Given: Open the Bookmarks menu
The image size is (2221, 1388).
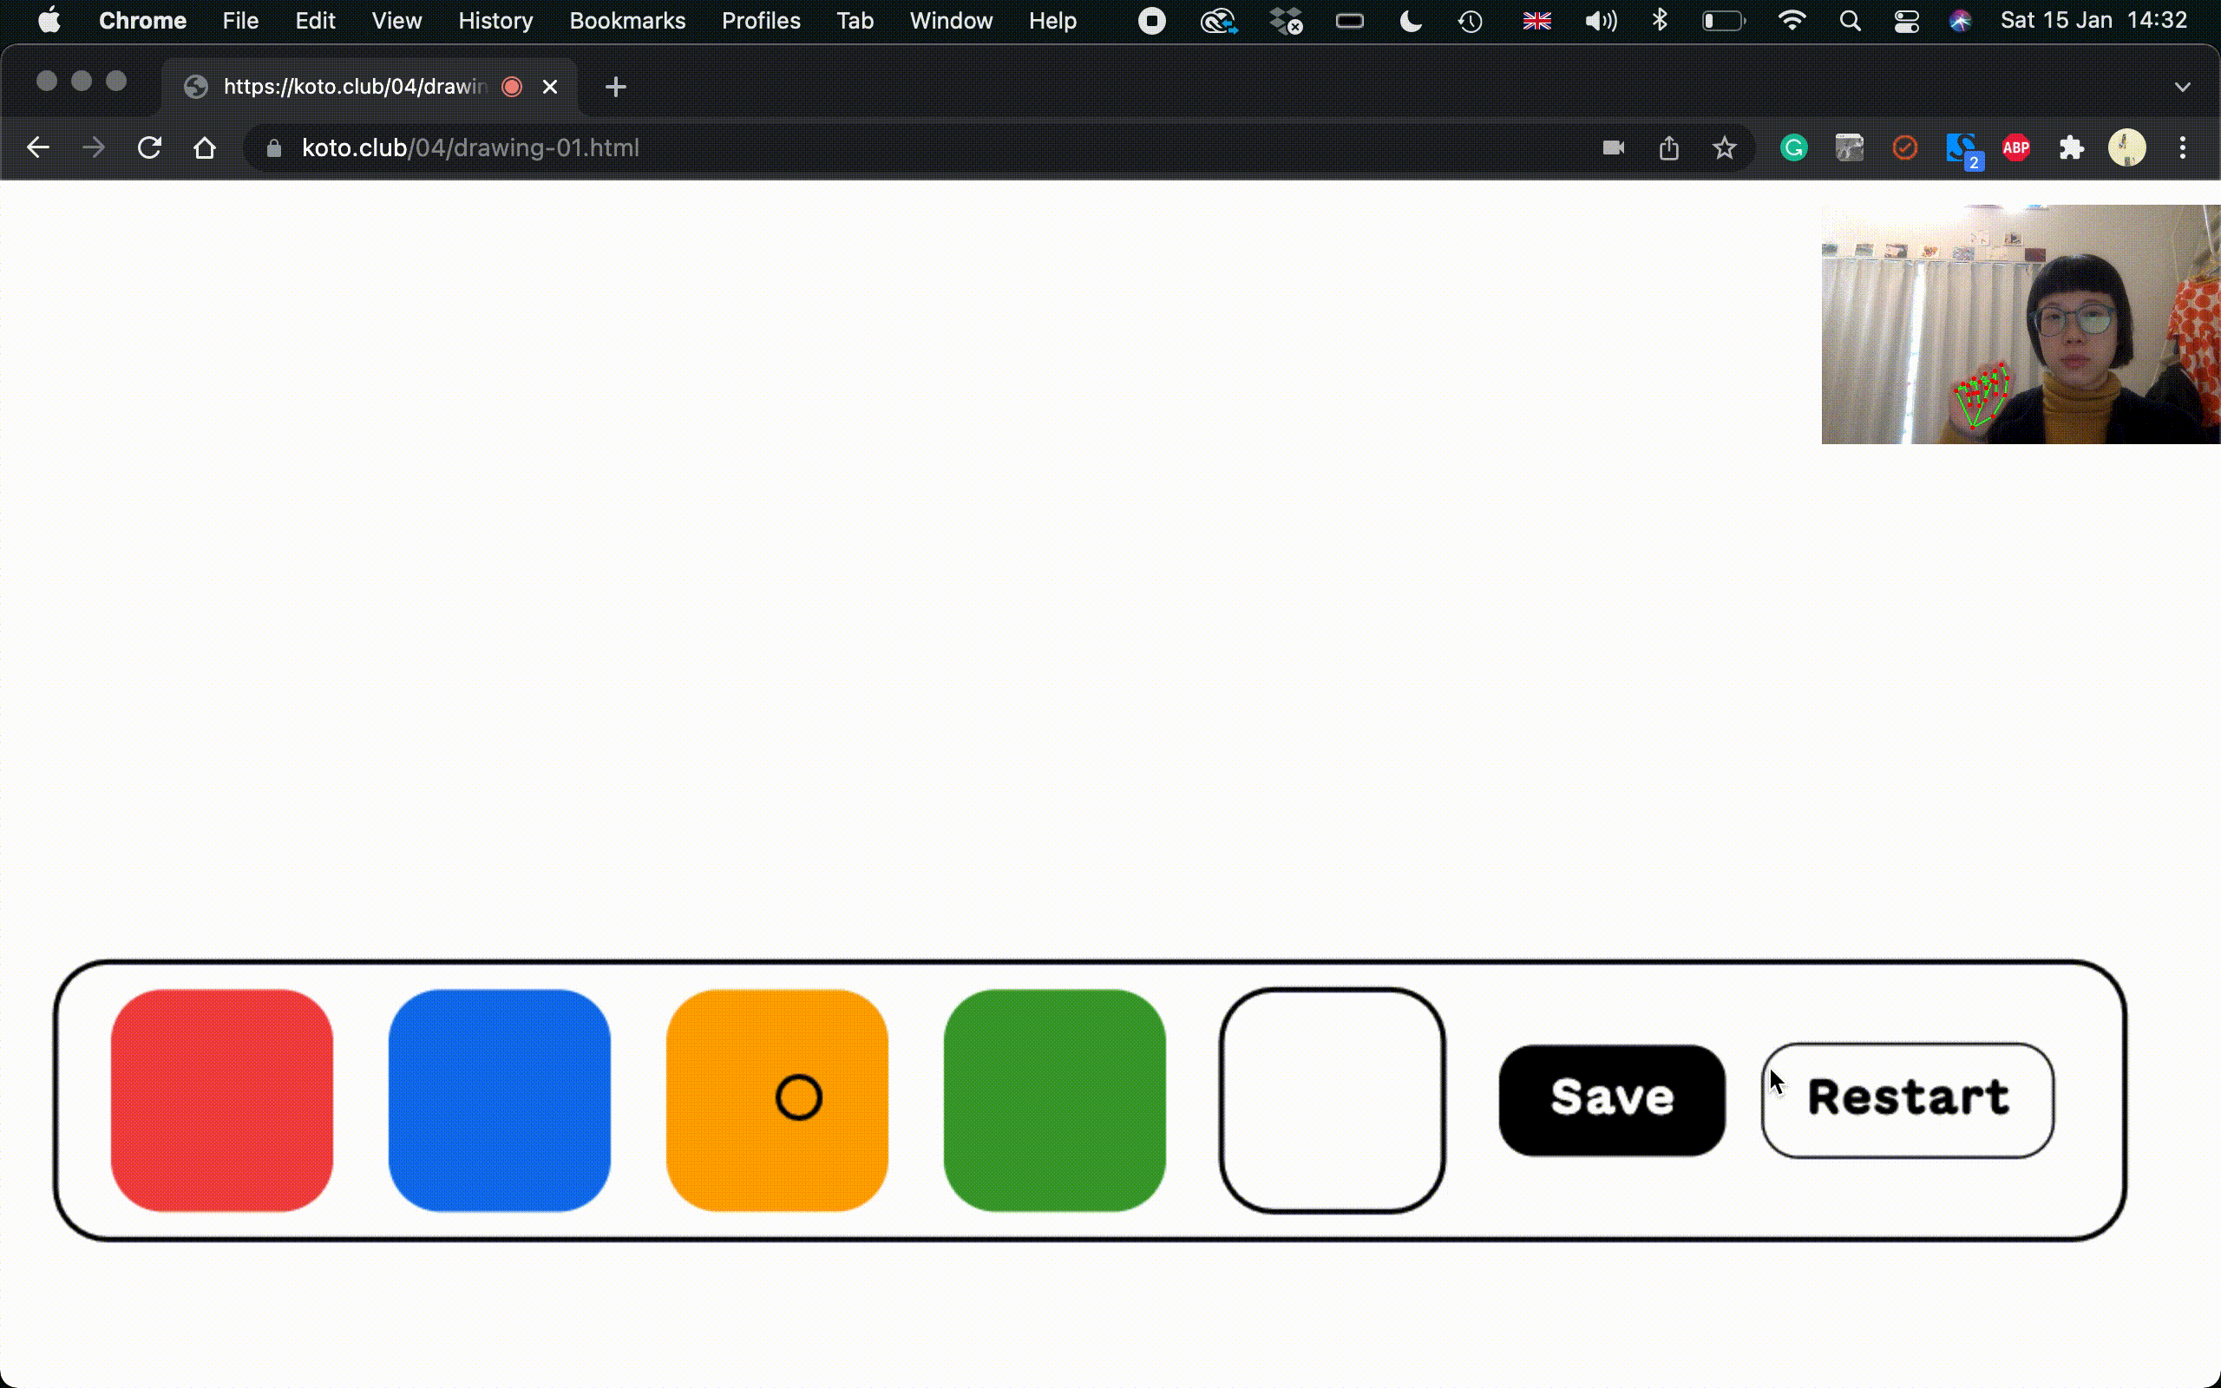Looking at the screenshot, I should 627,21.
